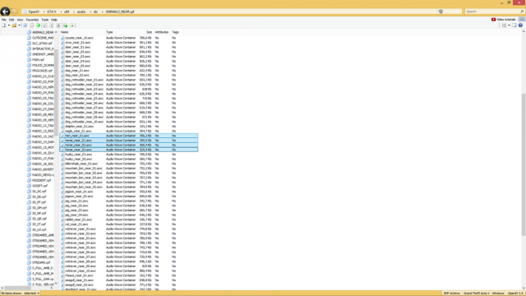This screenshot has width=526, height=296.
Task: Click the green play arrow toolbar icon
Action: [39, 25]
